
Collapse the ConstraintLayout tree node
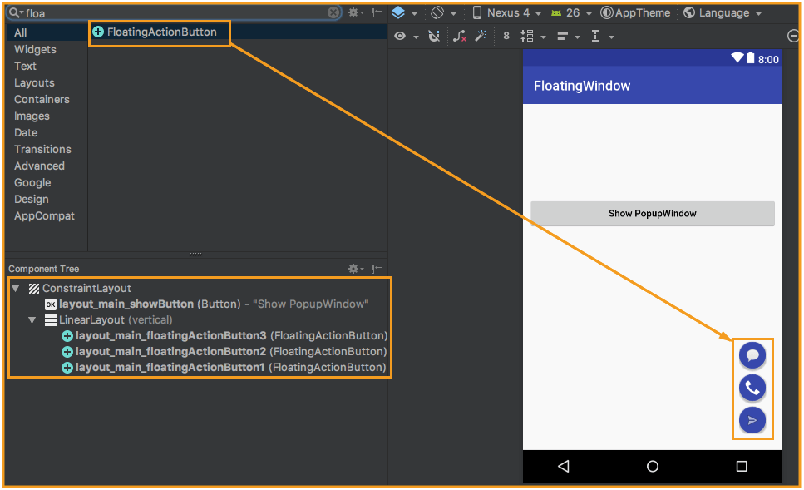[16, 289]
